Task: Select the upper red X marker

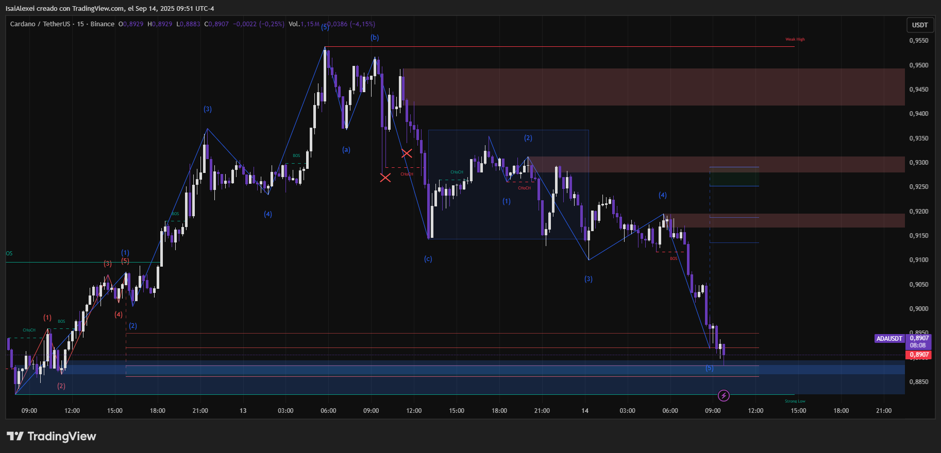Action: coord(407,153)
